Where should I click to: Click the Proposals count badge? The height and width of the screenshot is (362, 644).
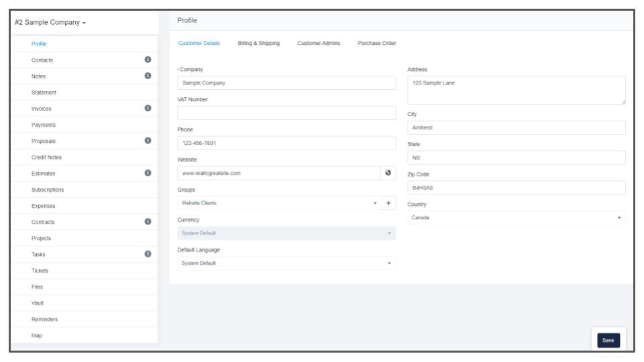coord(148,141)
